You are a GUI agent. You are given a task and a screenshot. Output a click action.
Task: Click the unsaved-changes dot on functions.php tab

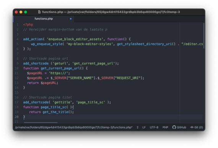pyautogui.click(x=71, y=19)
